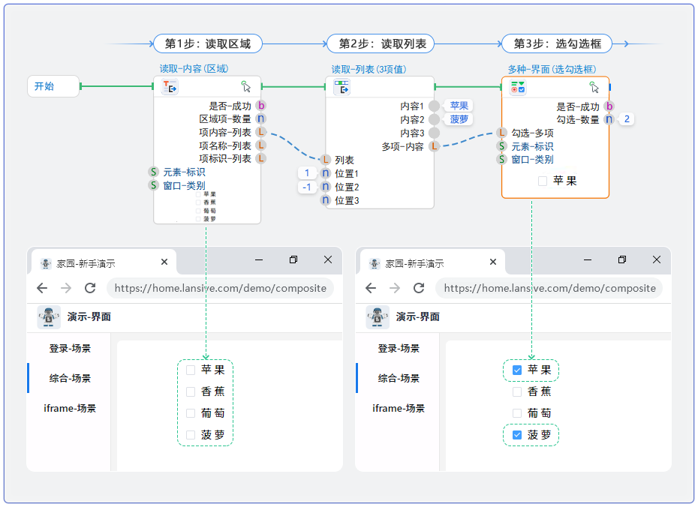Select the 区域项-数量 output port
The width and height of the screenshot is (698, 507).
(x=260, y=118)
